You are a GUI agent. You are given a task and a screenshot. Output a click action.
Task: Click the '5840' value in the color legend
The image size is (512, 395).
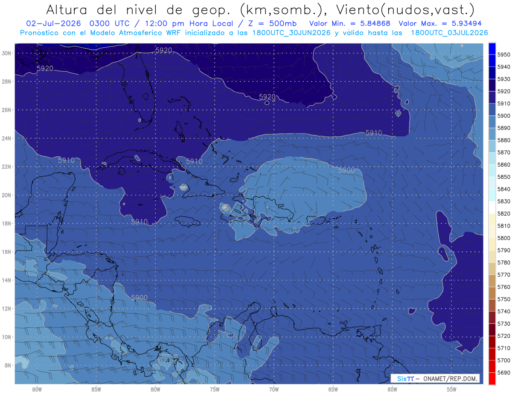click(503, 189)
